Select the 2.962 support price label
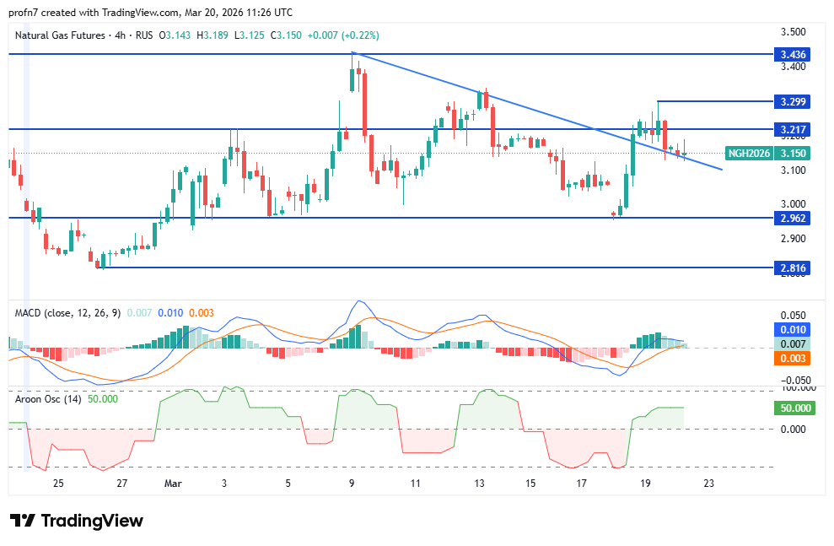The width and height of the screenshot is (834, 546). coord(794,218)
